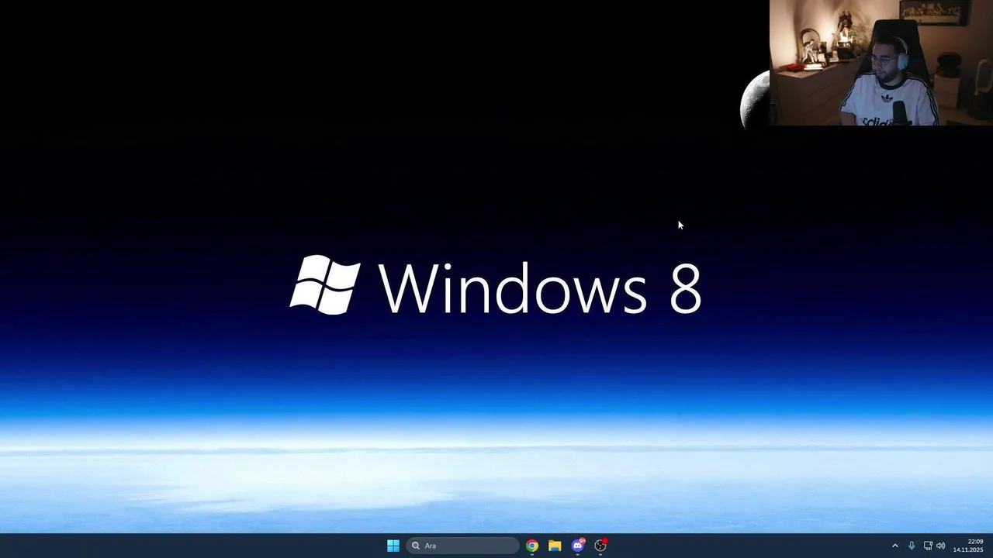Show hidden system tray icons
This screenshot has height=558, width=993.
click(894, 546)
